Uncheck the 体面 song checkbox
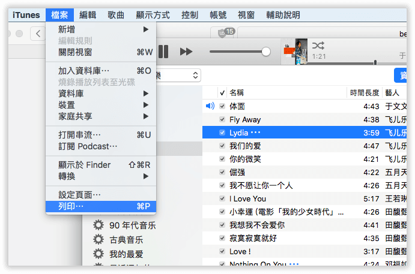The image size is (415, 274). click(222, 106)
